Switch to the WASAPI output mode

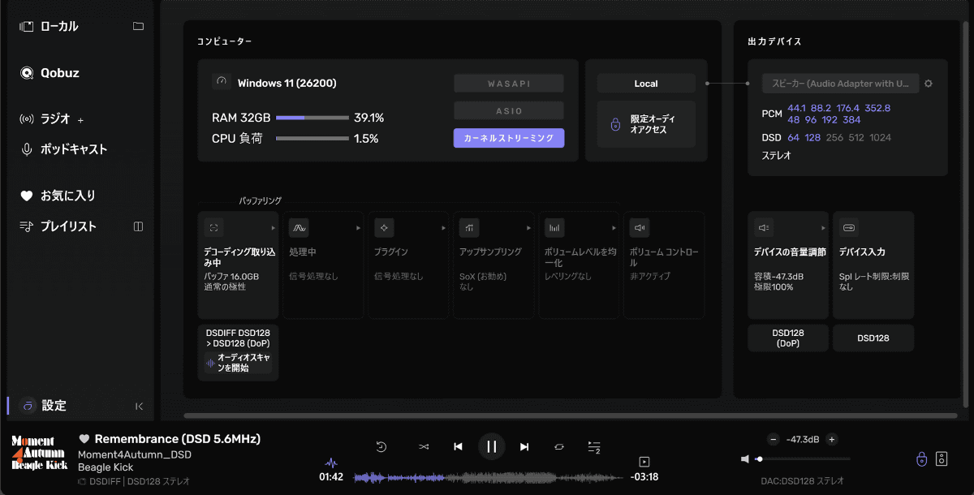click(x=509, y=83)
